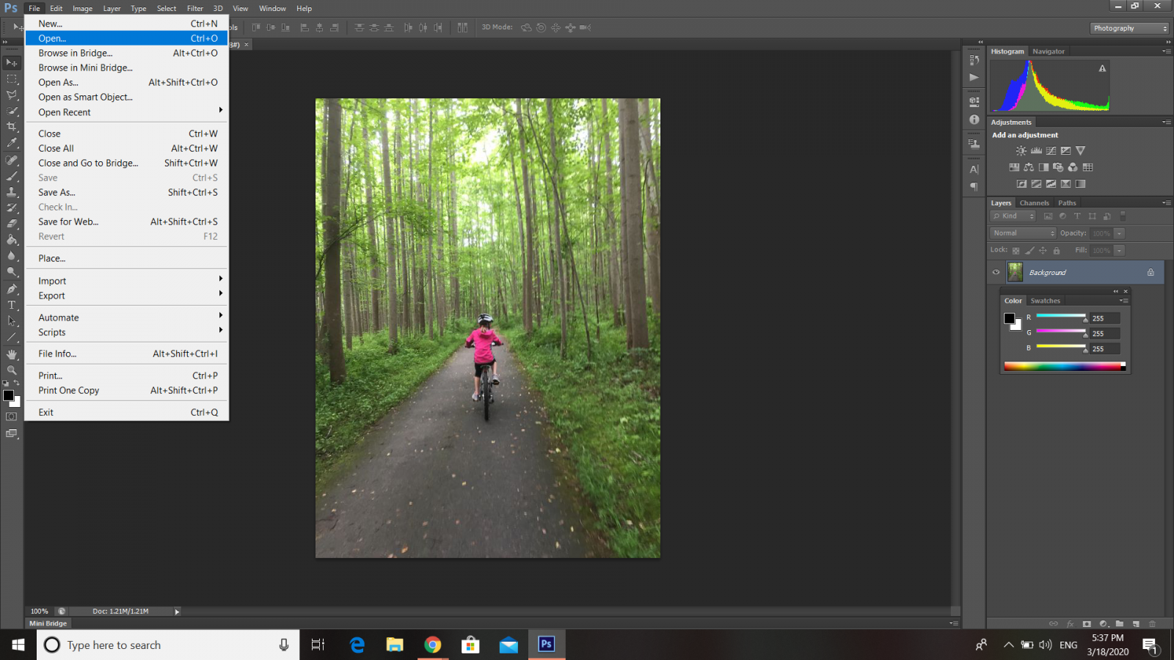Select the Hand tool

[12, 354]
